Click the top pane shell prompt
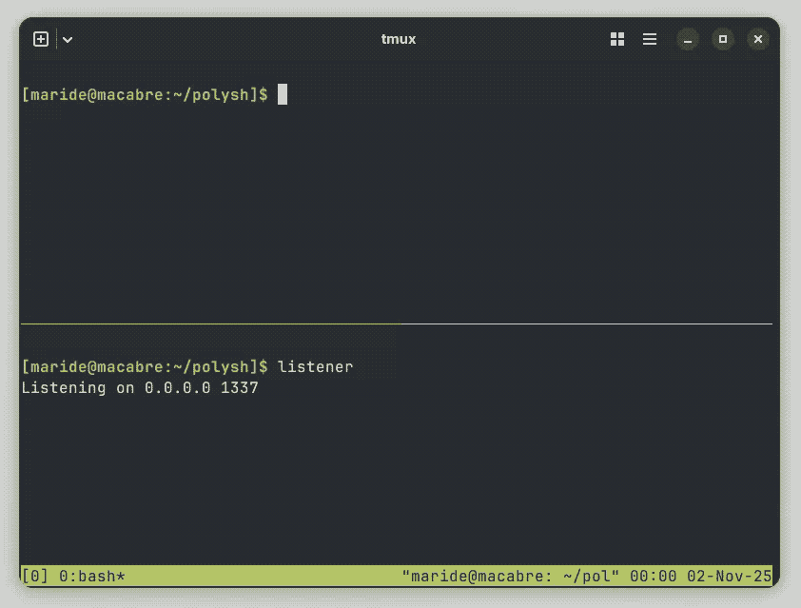Viewport: 801px width, 608px height. tap(144, 94)
